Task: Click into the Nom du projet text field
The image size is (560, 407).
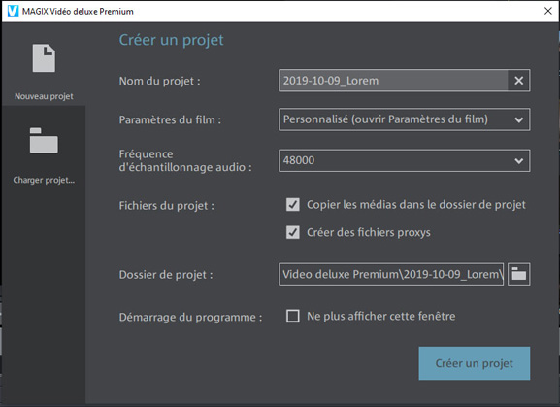Action: (393, 81)
